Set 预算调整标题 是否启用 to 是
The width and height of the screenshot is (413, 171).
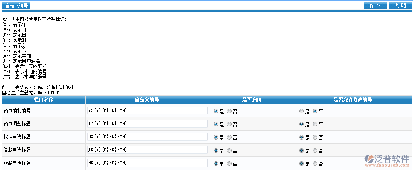216,124
